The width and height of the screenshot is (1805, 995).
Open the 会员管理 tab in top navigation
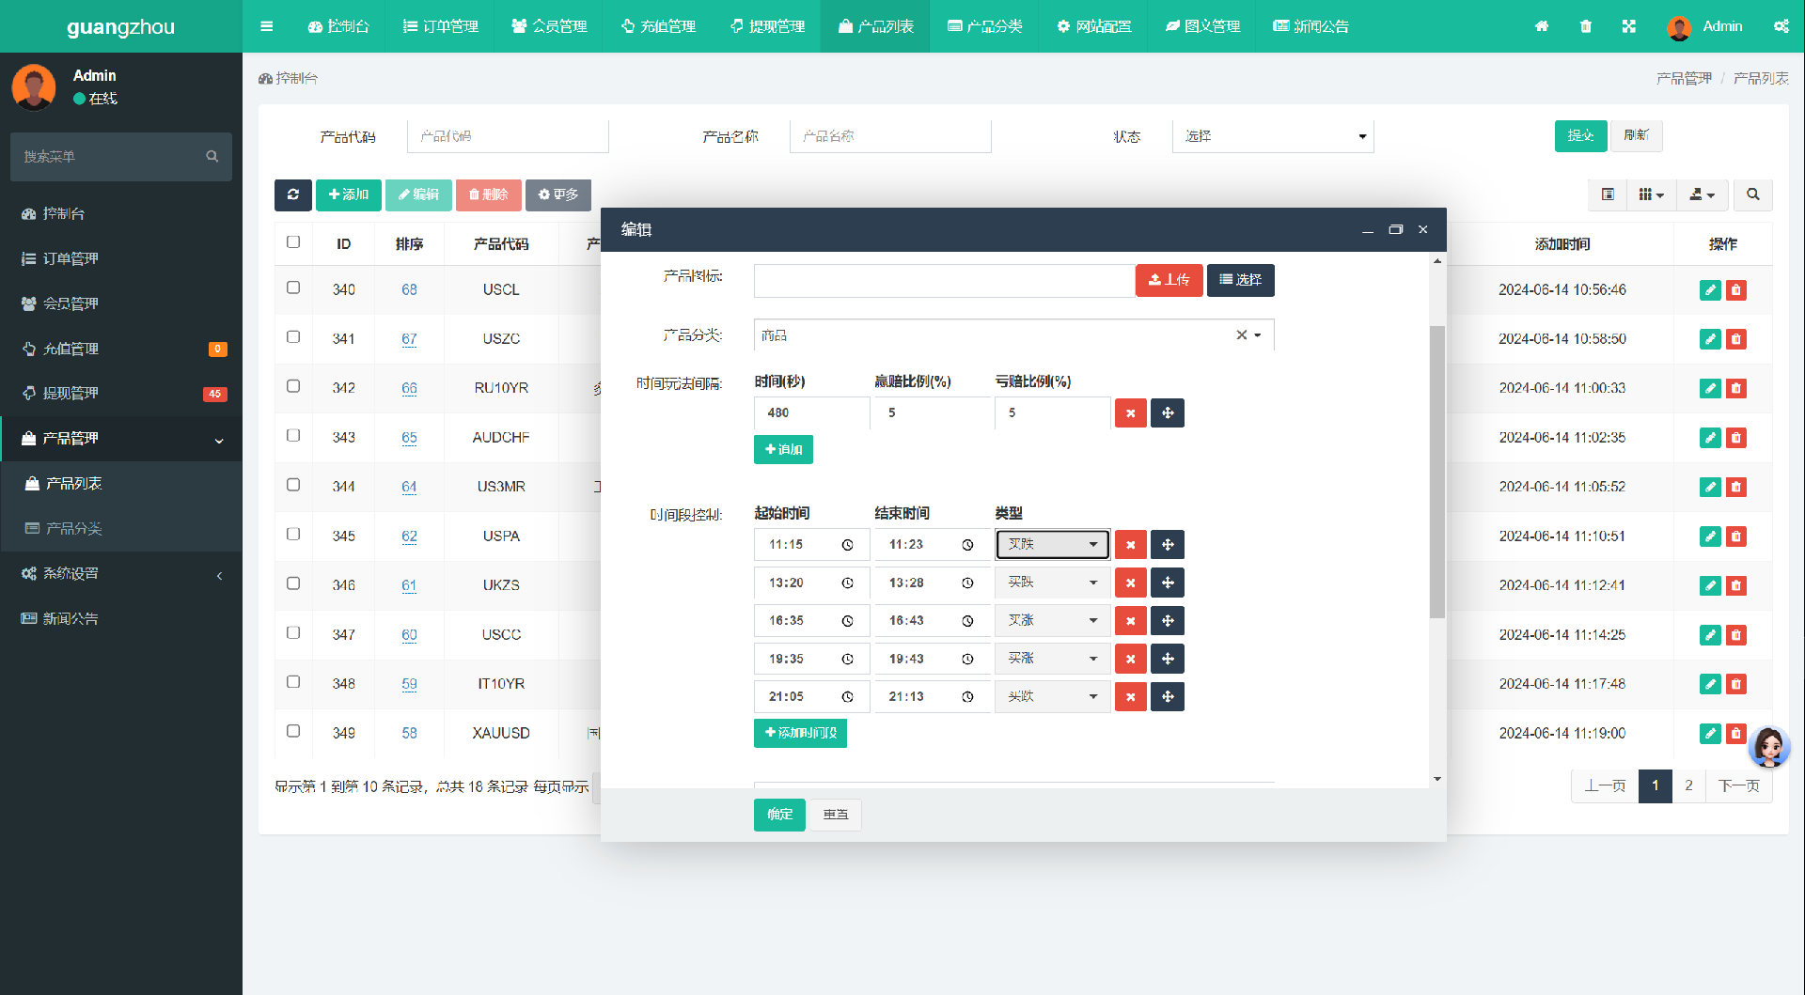(549, 26)
